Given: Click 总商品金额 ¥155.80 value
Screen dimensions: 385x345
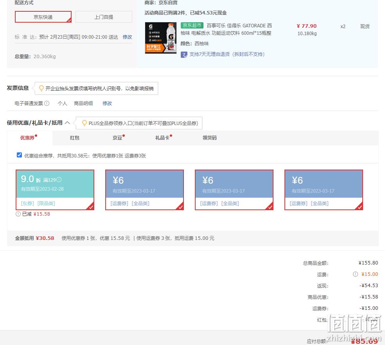Looking at the screenshot, I should pyautogui.click(x=368, y=263).
